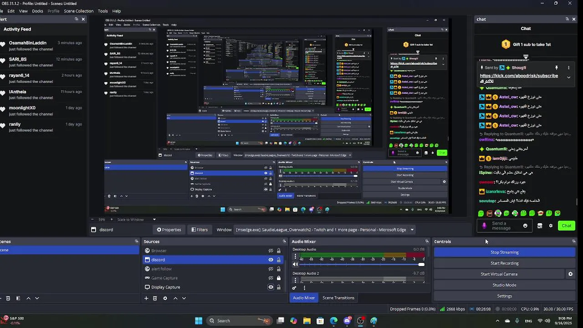
Task: Click Start Recording button
Action: point(504,263)
